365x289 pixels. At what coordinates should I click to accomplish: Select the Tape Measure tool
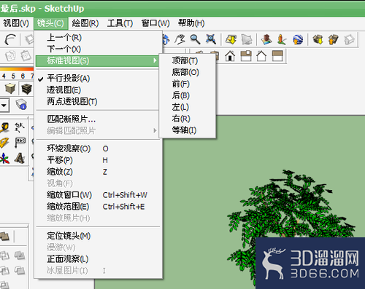4,127
